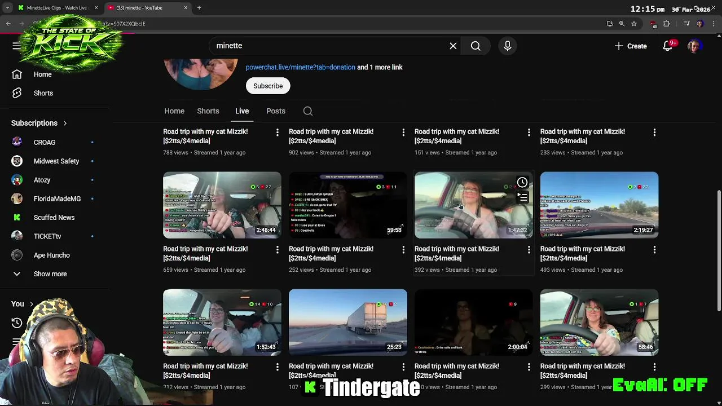The width and height of the screenshot is (722, 406).
Task: Open the History icon in sidebar
Action: (x=17, y=323)
